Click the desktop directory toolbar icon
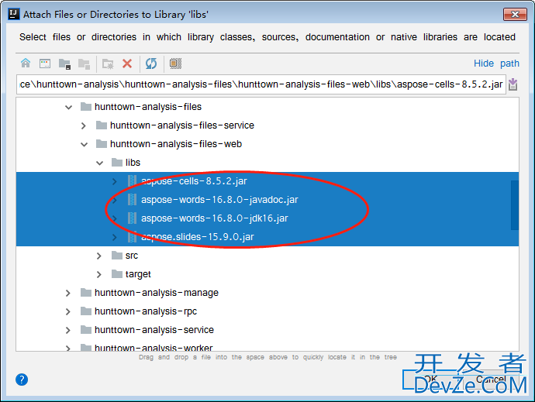This screenshot has height=402, width=535. tap(45, 64)
